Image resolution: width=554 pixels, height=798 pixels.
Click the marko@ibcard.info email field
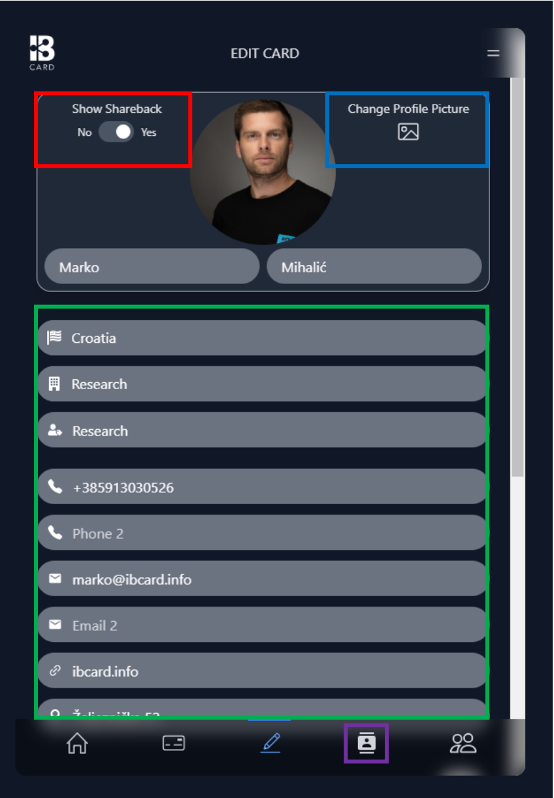tap(263, 579)
